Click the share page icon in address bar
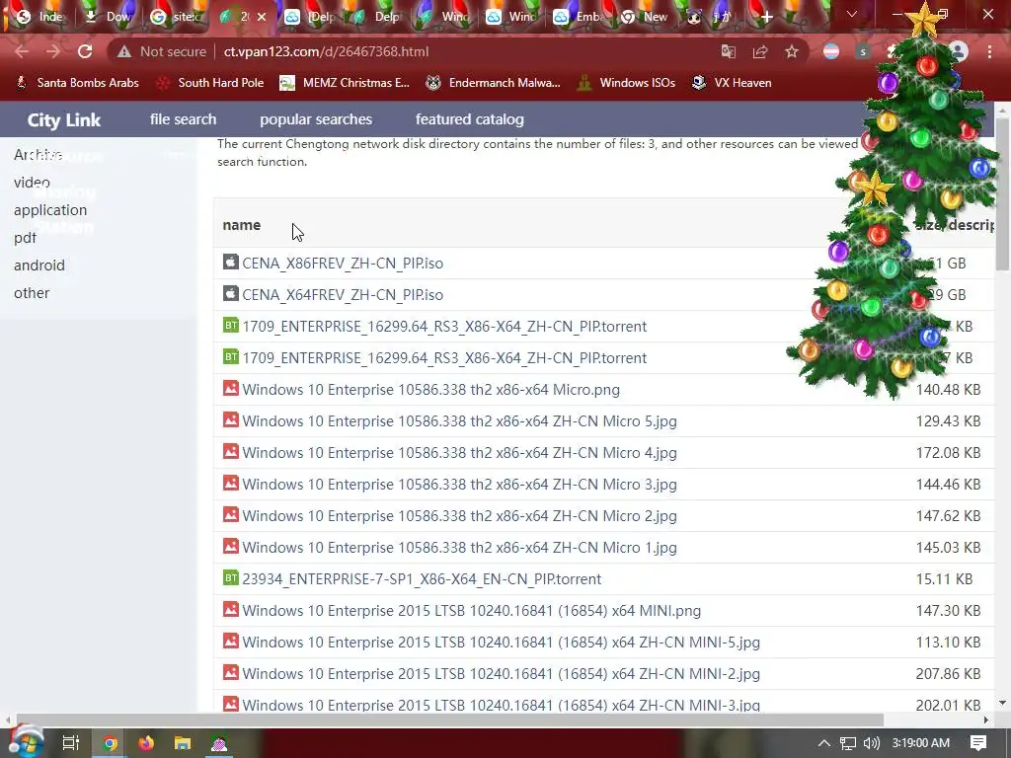 coord(760,51)
